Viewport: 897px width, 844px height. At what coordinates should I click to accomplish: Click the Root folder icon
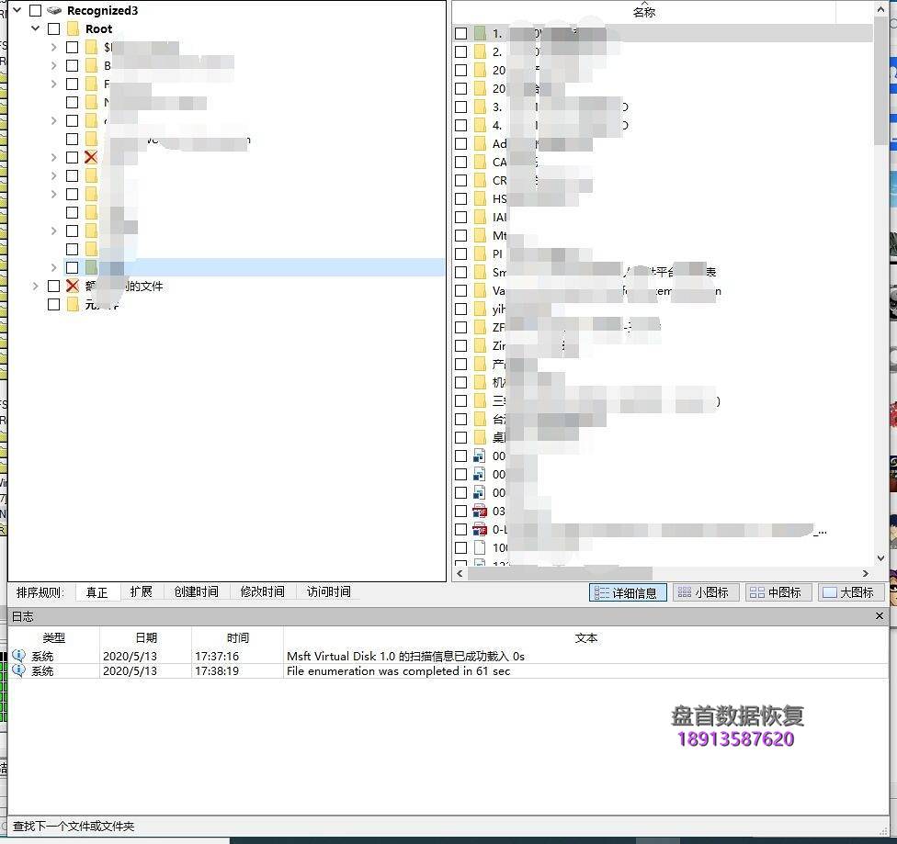(x=73, y=29)
